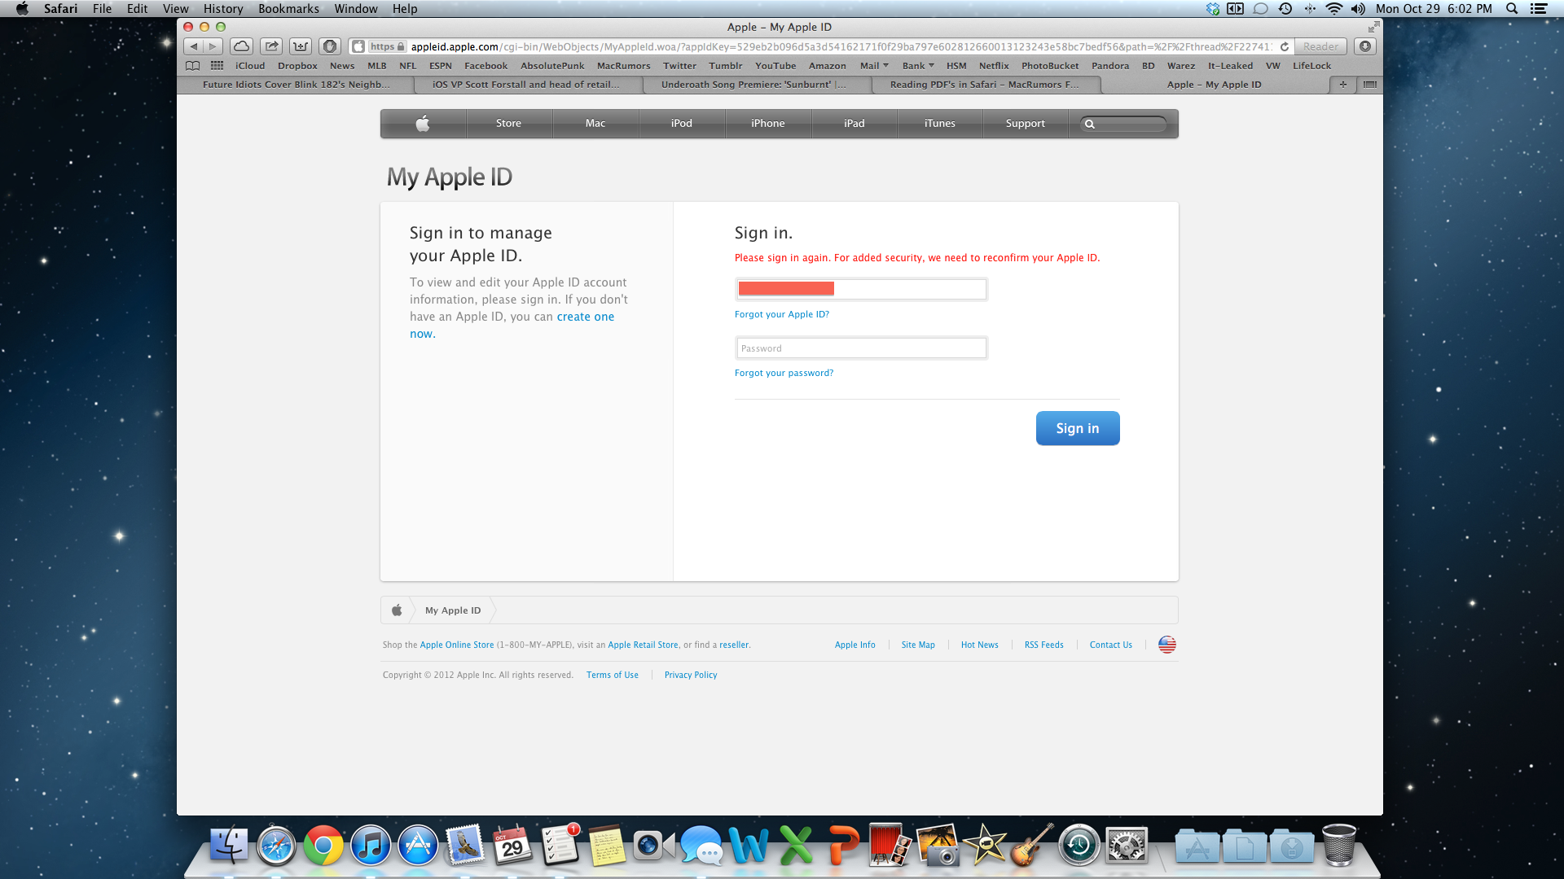
Task: Open Top Sites grid icon
Action: pos(217,66)
